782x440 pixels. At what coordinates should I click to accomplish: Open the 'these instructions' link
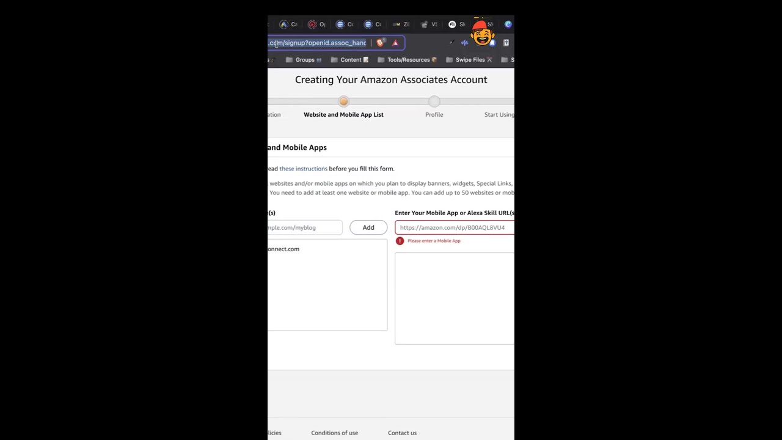[303, 169]
